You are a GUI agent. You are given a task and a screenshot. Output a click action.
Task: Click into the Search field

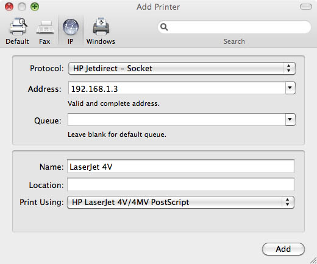(x=234, y=27)
